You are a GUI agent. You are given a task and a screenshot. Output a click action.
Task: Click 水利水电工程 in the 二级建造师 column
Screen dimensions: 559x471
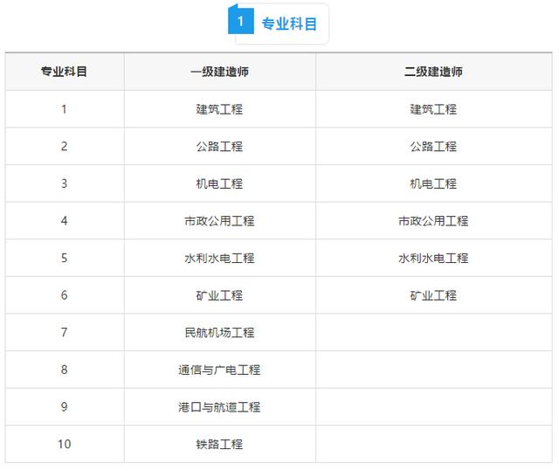[433, 258]
